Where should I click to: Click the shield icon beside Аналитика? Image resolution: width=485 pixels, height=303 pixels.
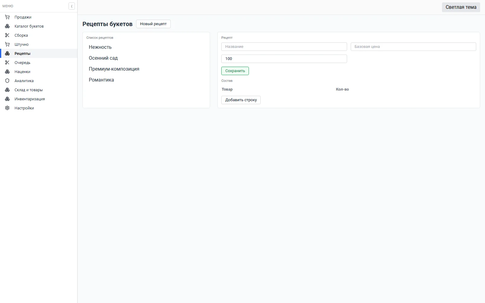click(x=7, y=81)
